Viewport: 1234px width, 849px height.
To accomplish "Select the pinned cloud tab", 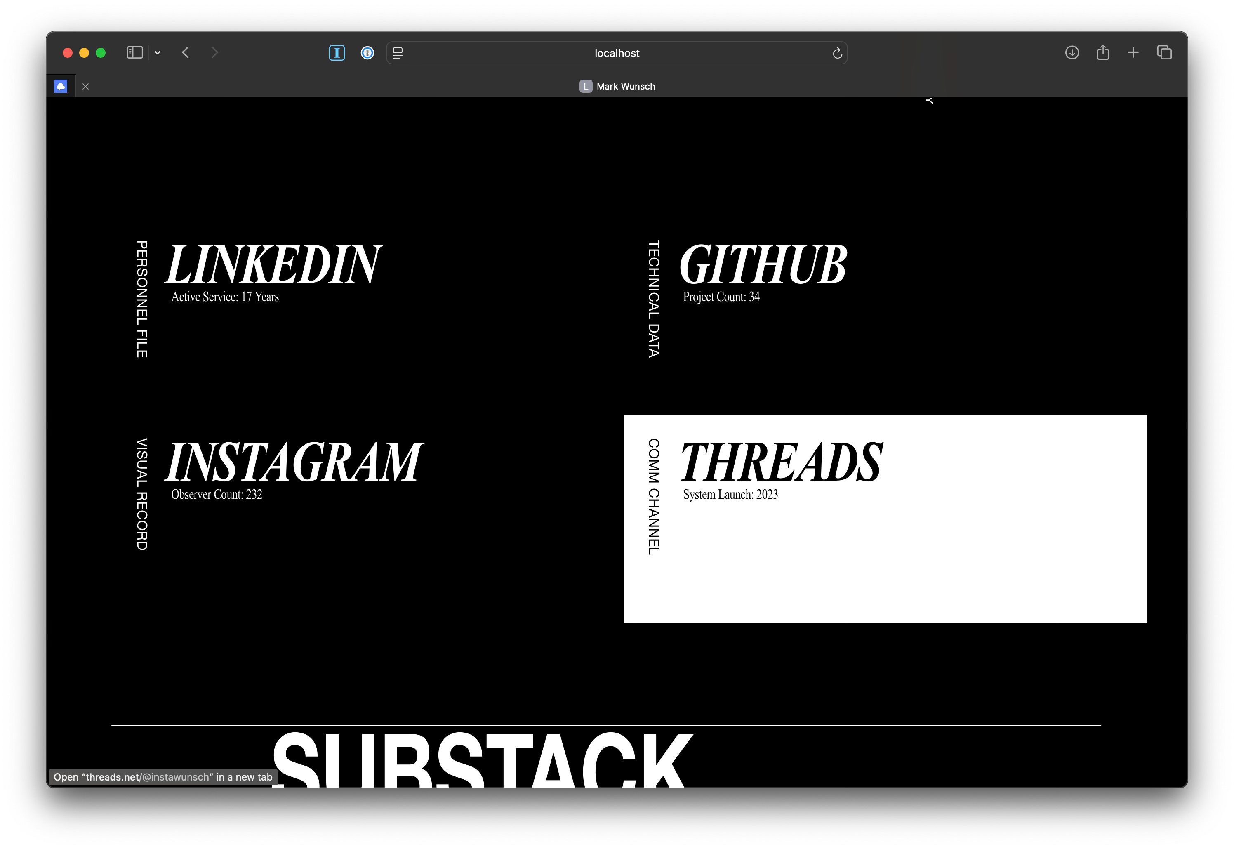I will pos(61,86).
